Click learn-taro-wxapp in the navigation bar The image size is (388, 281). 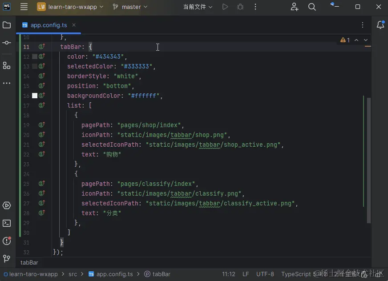[31, 274]
